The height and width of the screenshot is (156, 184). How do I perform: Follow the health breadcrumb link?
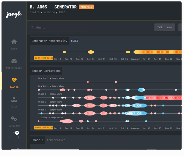(34, 12)
